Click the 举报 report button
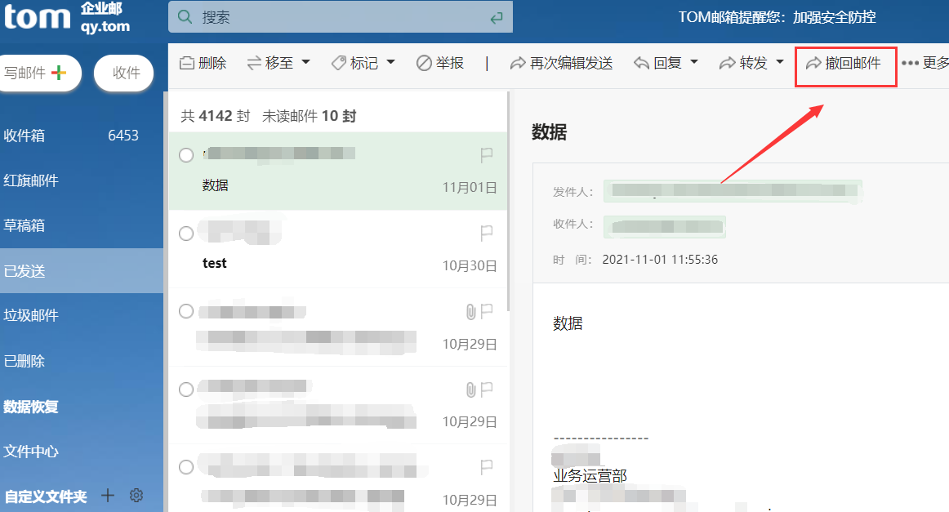 440,63
